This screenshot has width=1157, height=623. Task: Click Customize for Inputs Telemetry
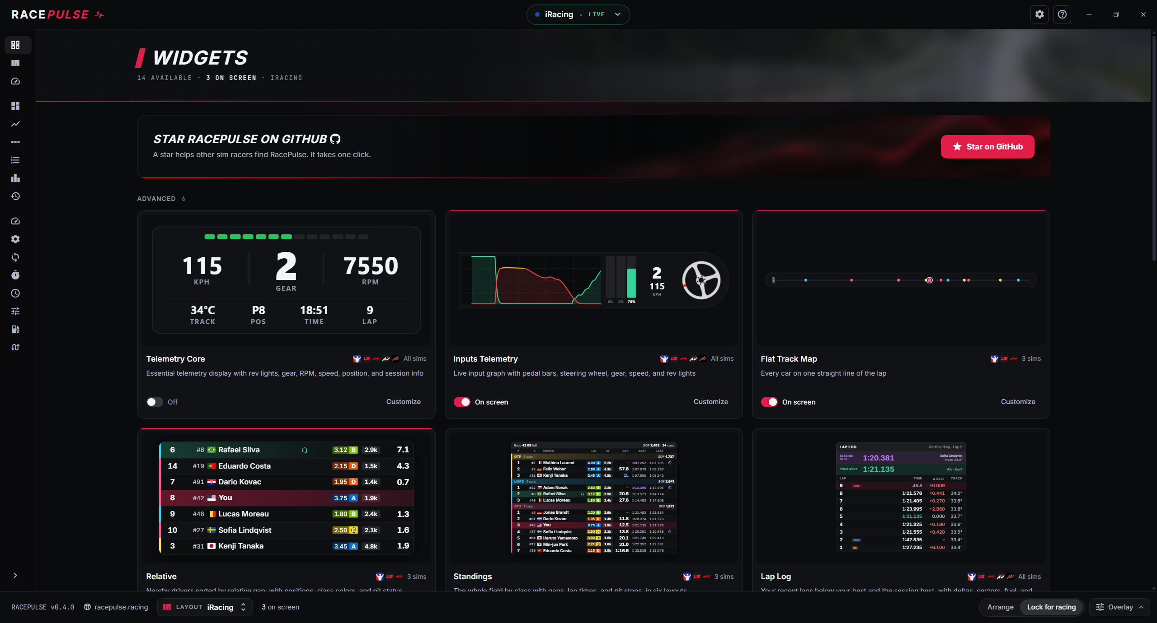coord(710,402)
